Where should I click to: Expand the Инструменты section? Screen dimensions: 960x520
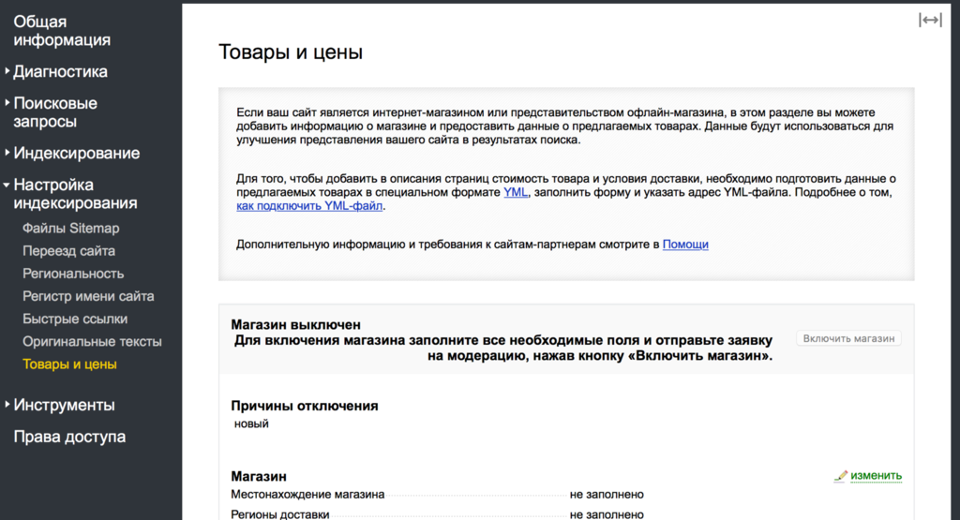pyautogui.click(x=64, y=405)
